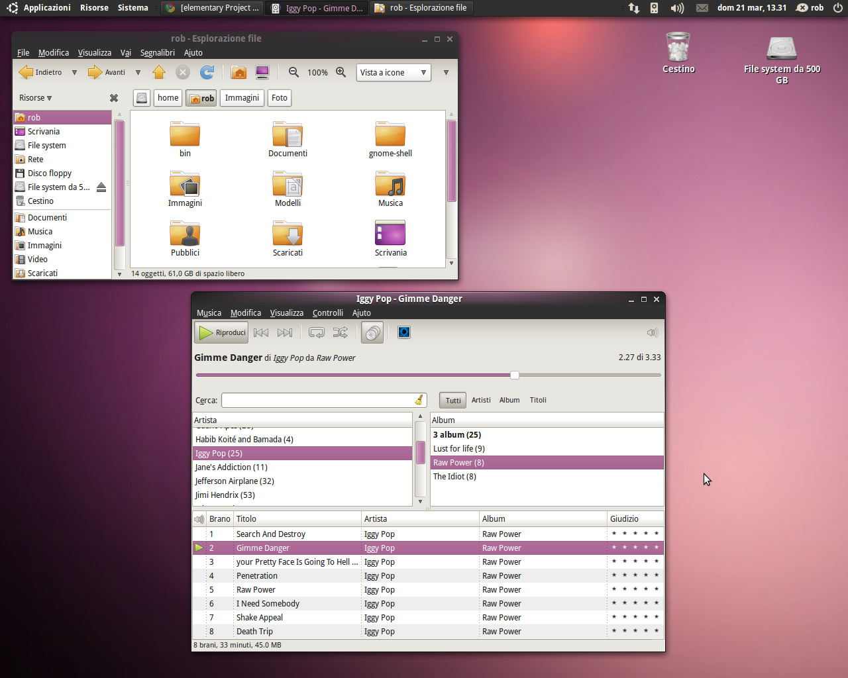The height and width of the screenshot is (678, 848).
Task: Toggle the browse view button in Rhythmbox
Action: 372,332
